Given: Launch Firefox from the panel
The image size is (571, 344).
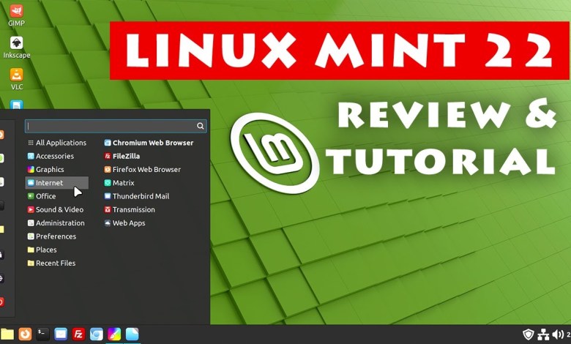Looking at the screenshot, I should (25, 334).
